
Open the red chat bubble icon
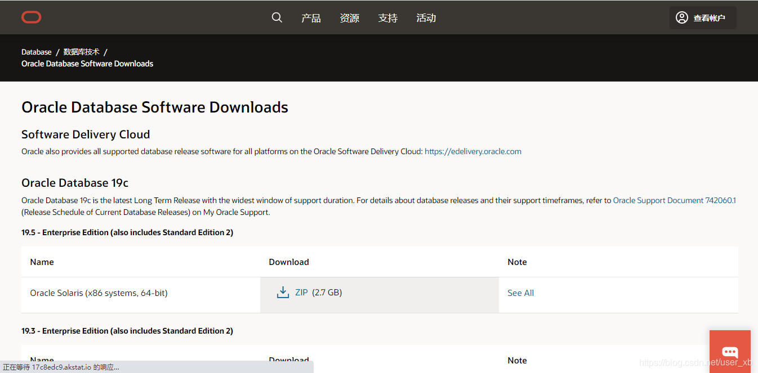tap(730, 351)
